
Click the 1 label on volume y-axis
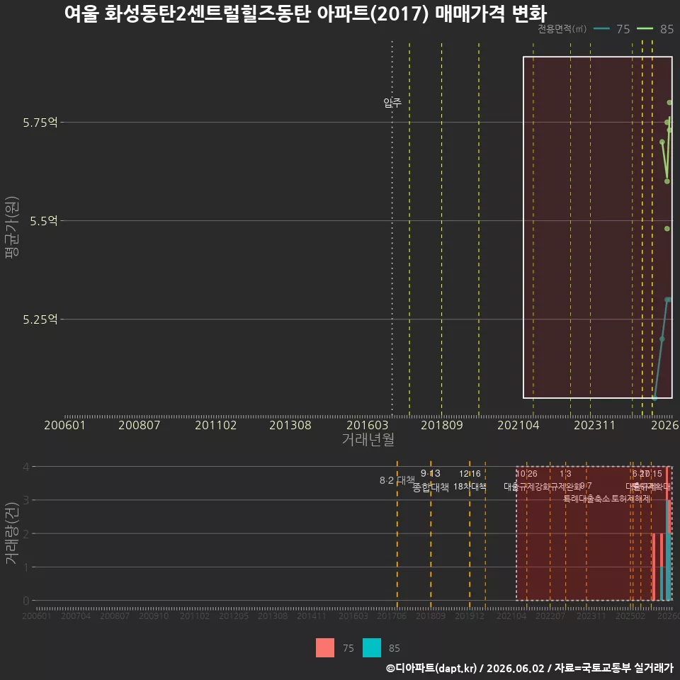[26, 567]
